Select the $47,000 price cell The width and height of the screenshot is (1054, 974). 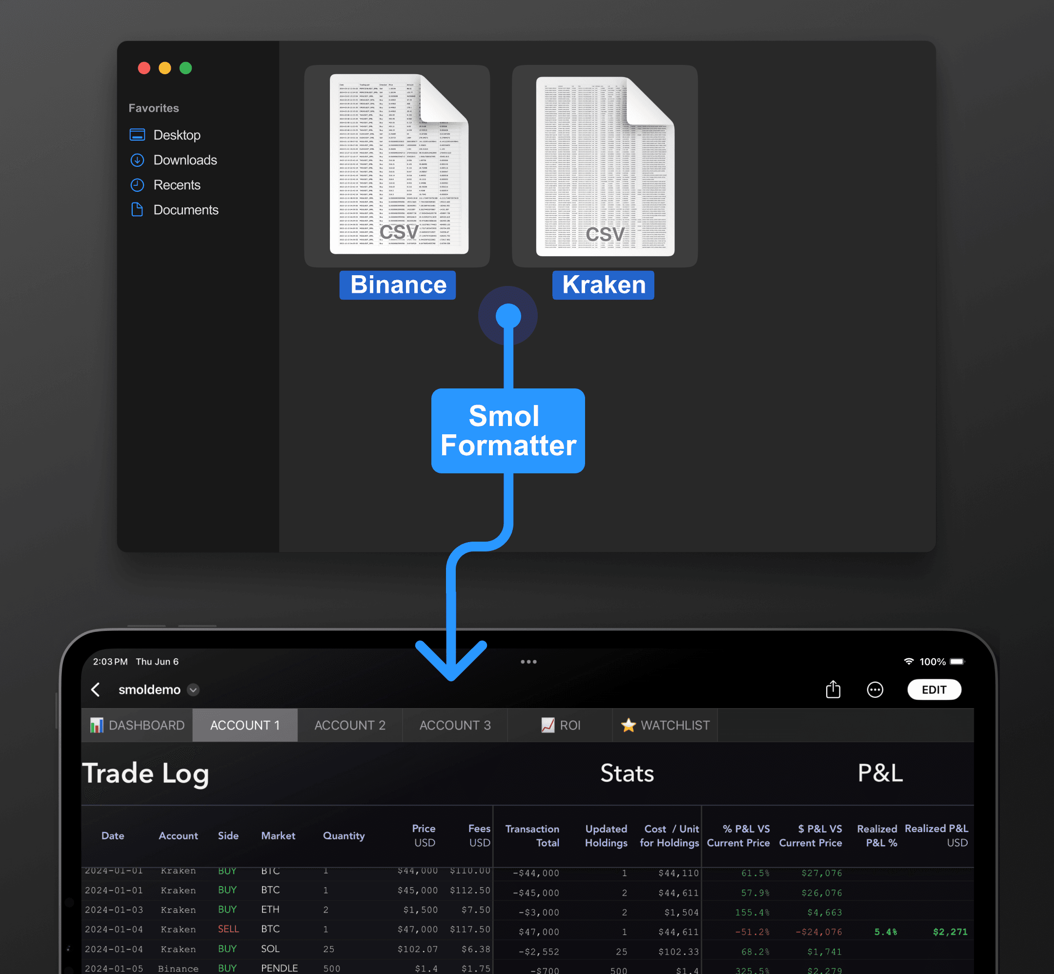pyautogui.click(x=417, y=929)
